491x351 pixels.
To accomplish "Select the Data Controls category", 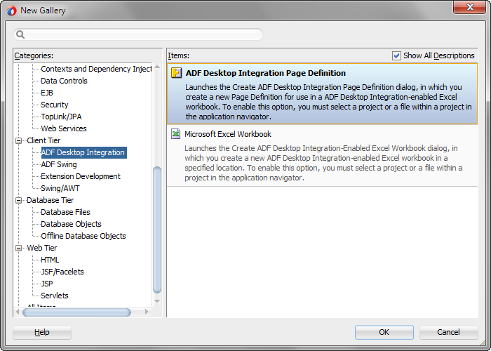I will click(x=64, y=81).
